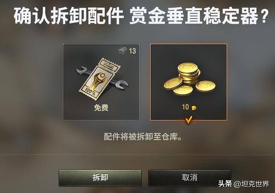
Task: Click the silver wrench head right of the ticket
Action: pyautogui.click(x=122, y=84)
